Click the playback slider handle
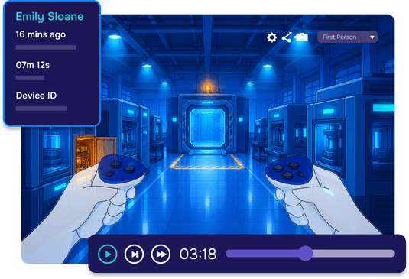409x279 pixels. 305,253
